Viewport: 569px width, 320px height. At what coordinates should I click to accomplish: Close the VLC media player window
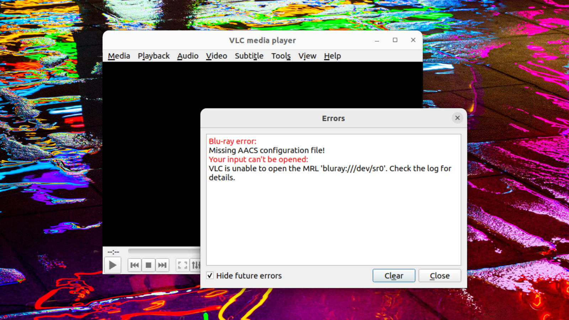click(x=413, y=40)
